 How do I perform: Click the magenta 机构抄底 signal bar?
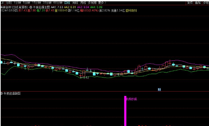coord(125,111)
